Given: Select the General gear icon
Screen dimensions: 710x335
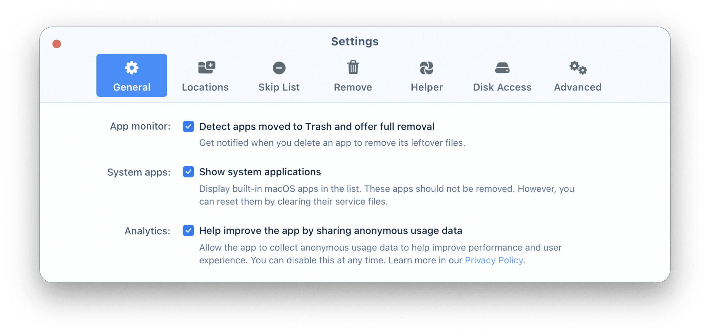Looking at the screenshot, I should tap(132, 67).
